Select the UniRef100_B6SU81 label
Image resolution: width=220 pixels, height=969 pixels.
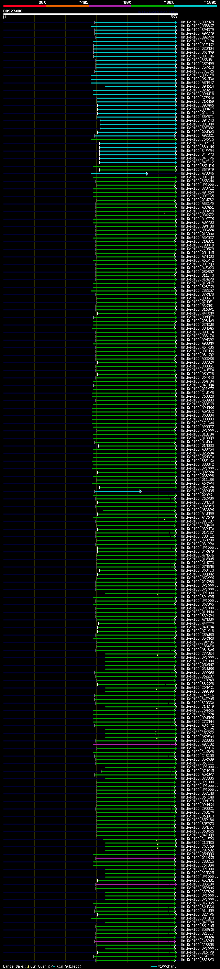197,60
